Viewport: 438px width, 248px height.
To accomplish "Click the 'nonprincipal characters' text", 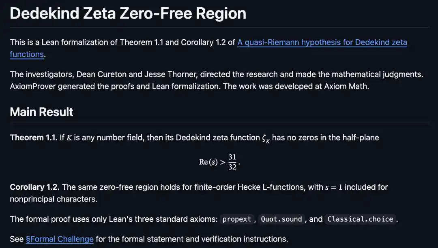I will [53, 199].
